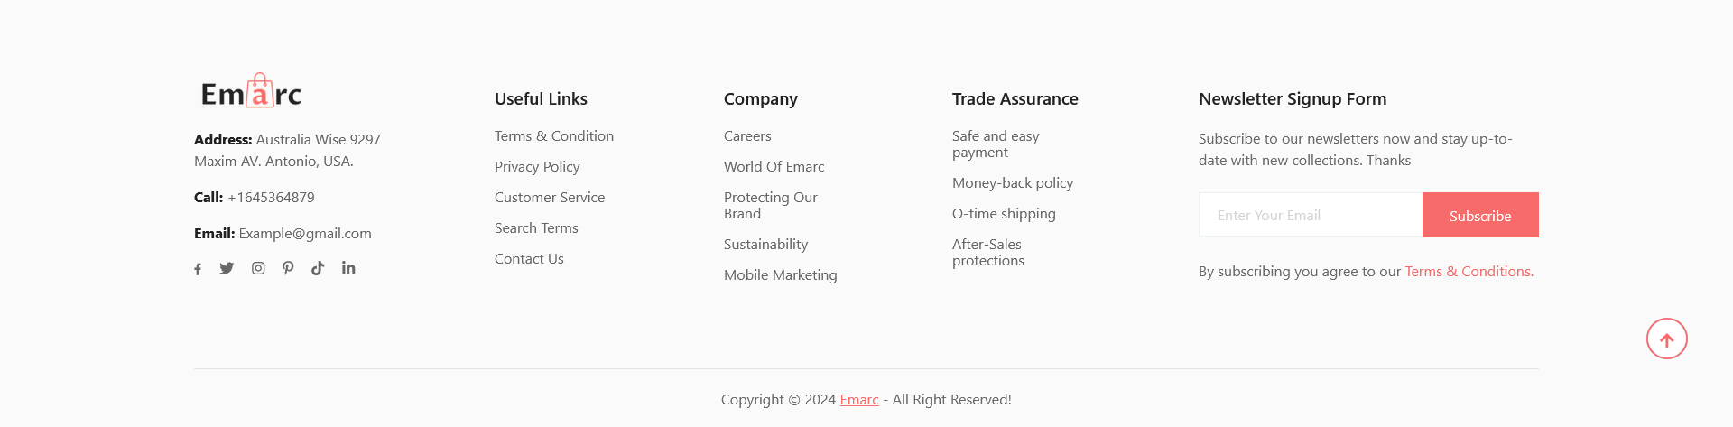Open the Facebook social icon
The height and width of the screenshot is (427, 1733).
pos(198,269)
